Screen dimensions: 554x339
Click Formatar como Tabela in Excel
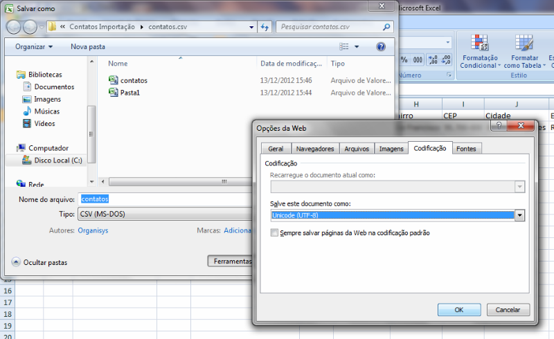point(524,52)
